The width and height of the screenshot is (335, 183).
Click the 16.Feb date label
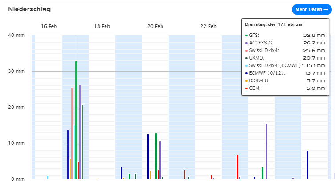pos(49,26)
